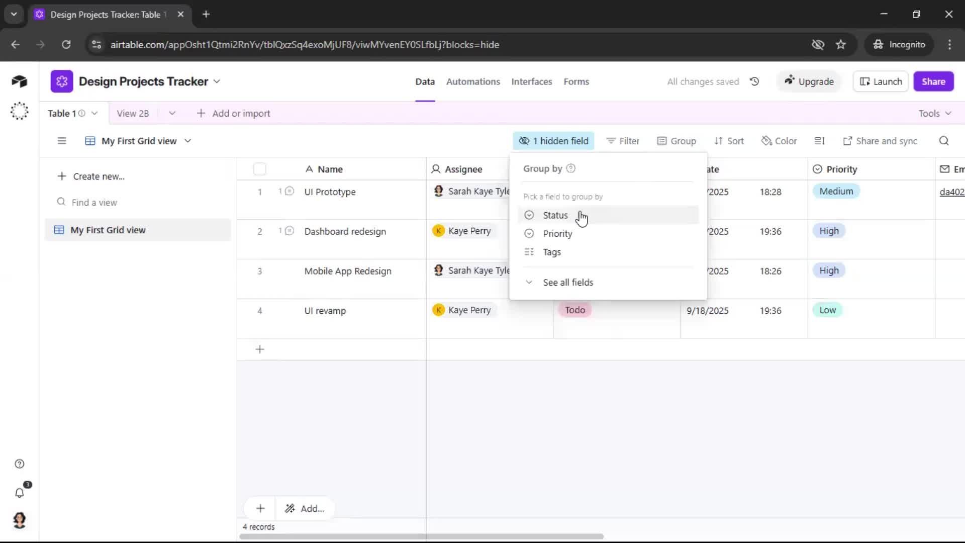
Task: Click the Design Projects Tracker base icon
Action: point(61,81)
